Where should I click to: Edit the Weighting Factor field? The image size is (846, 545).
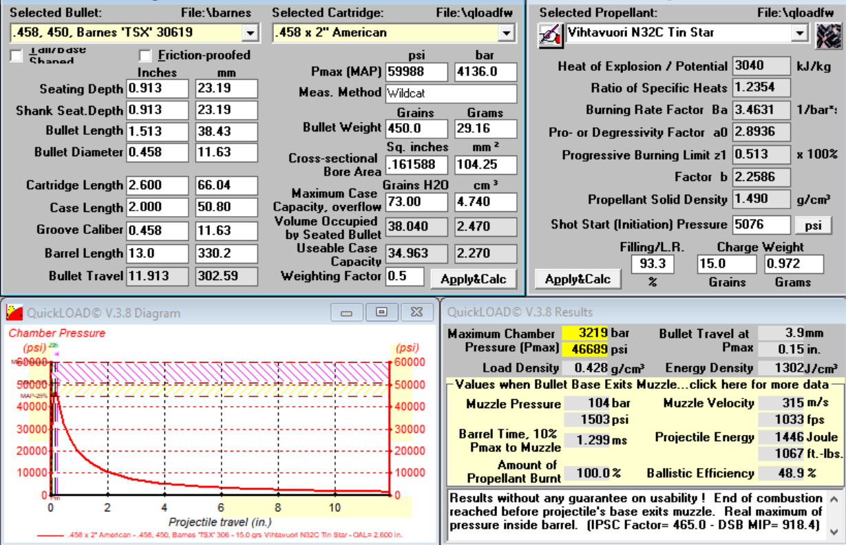tap(404, 277)
